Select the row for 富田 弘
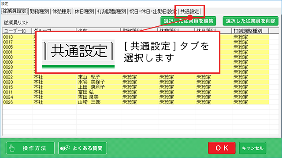The image size is (282, 158). coord(136,92)
